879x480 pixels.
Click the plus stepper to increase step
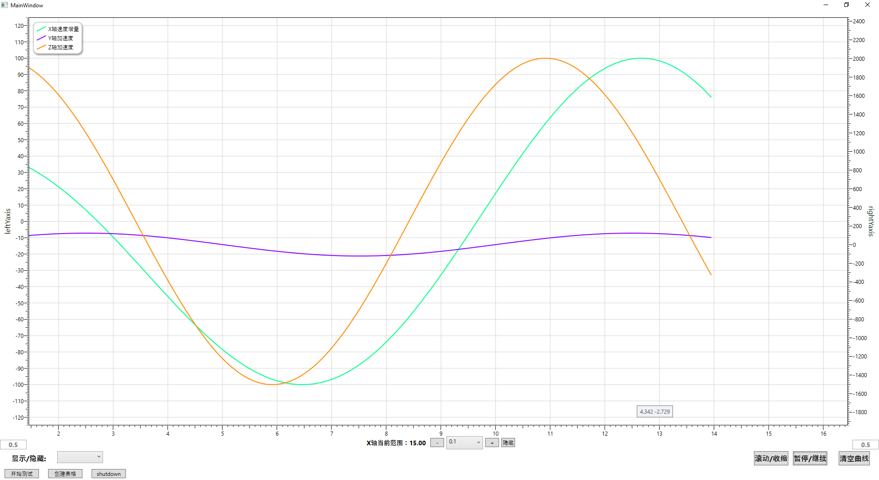tap(492, 442)
